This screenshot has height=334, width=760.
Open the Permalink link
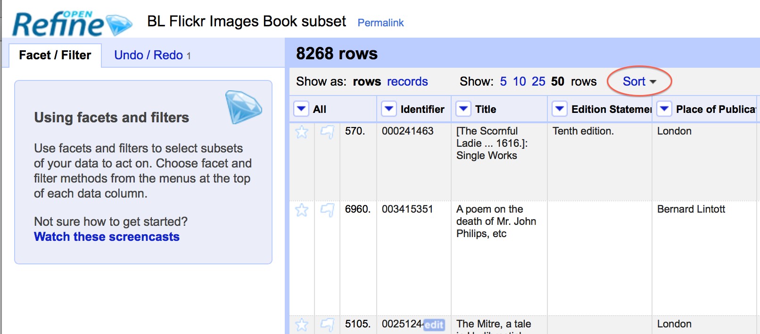380,23
